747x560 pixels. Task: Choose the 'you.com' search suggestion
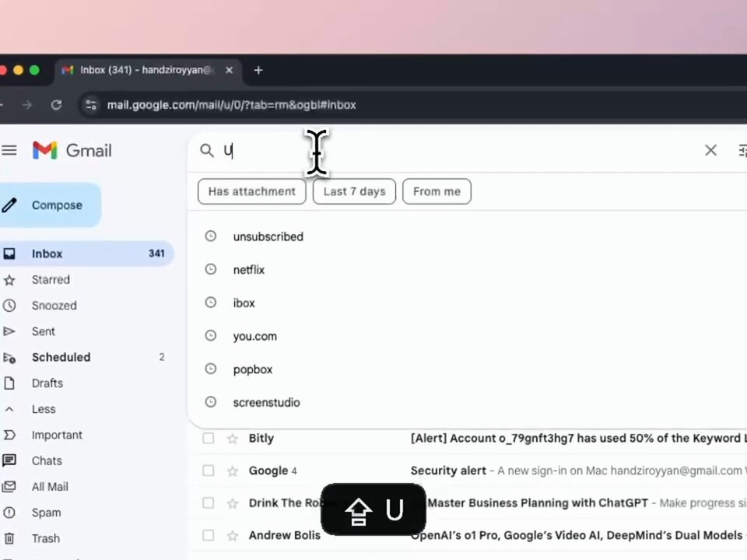(x=255, y=337)
